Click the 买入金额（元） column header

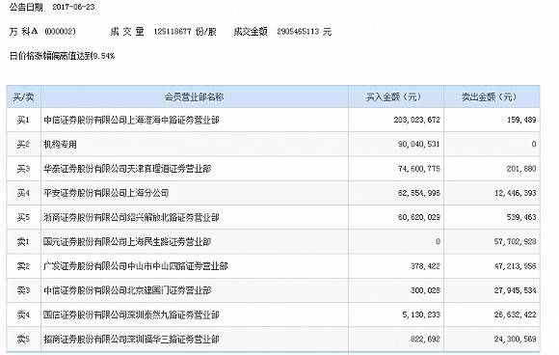click(393, 97)
